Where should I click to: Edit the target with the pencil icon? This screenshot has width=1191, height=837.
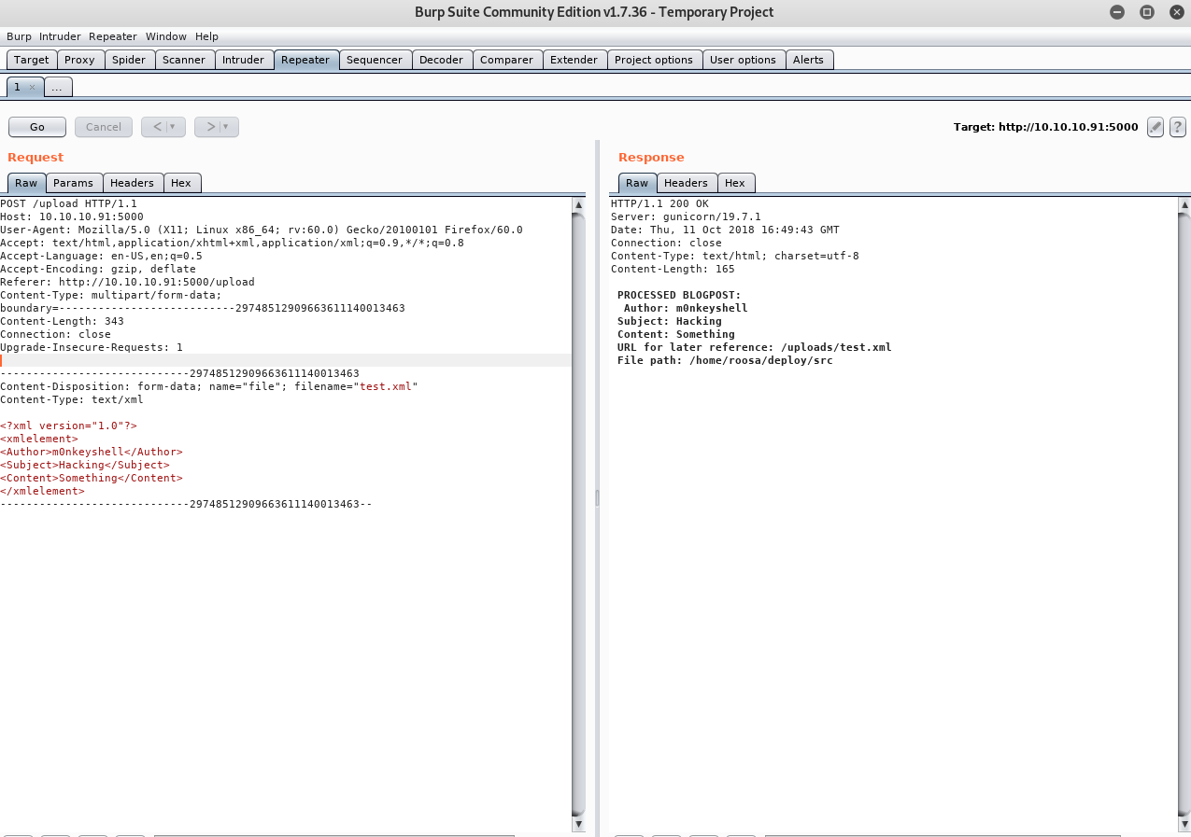click(1156, 127)
